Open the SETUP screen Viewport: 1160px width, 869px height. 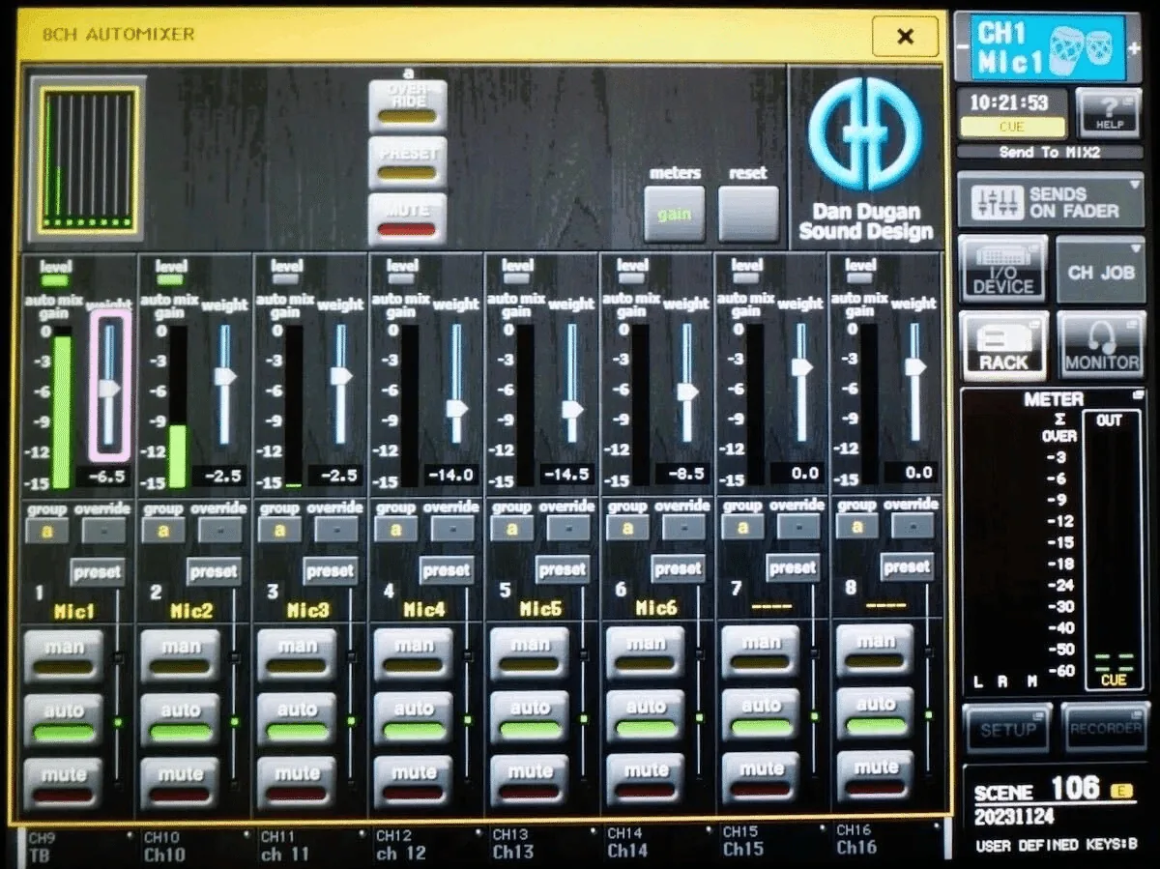(1007, 730)
